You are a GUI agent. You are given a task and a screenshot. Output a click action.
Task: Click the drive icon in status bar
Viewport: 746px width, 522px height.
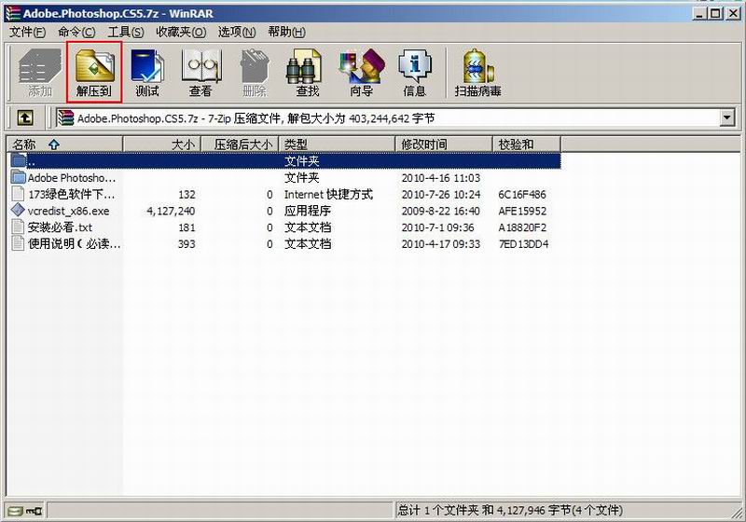(15, 511)
